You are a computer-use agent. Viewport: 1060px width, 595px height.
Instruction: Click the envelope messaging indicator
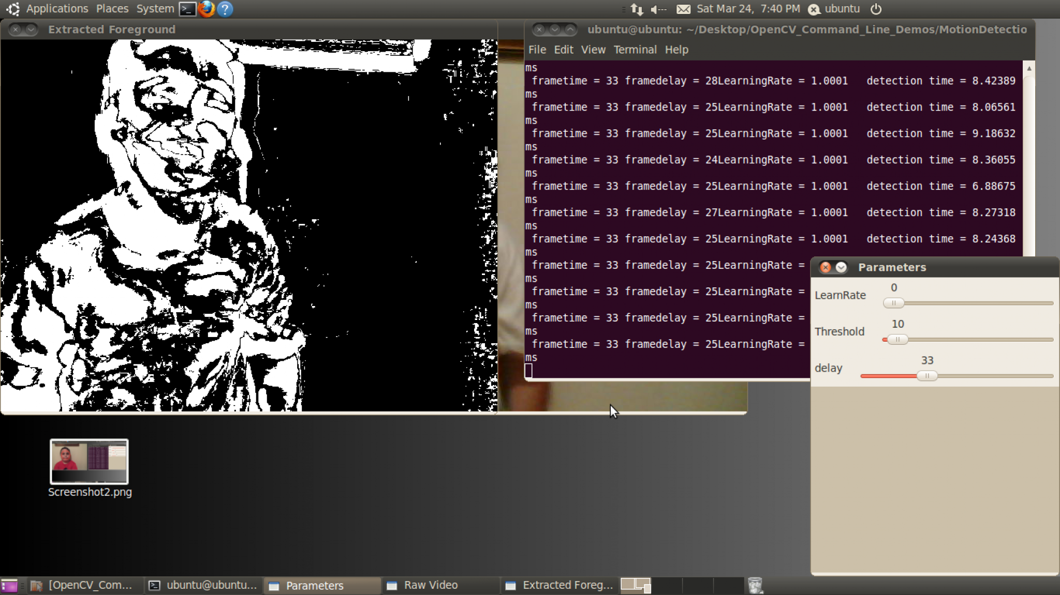coord(684,9)
